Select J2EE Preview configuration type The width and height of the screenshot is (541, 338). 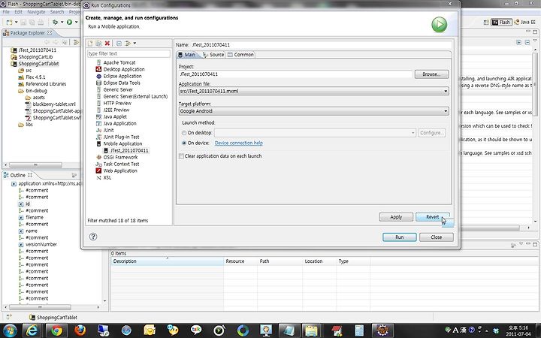click(x=116, y=110)
